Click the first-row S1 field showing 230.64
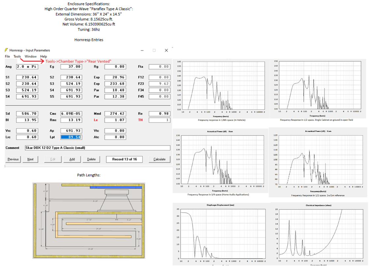This screenshot has width=370, height=266. pyautogui.click(x=27, y=77)
